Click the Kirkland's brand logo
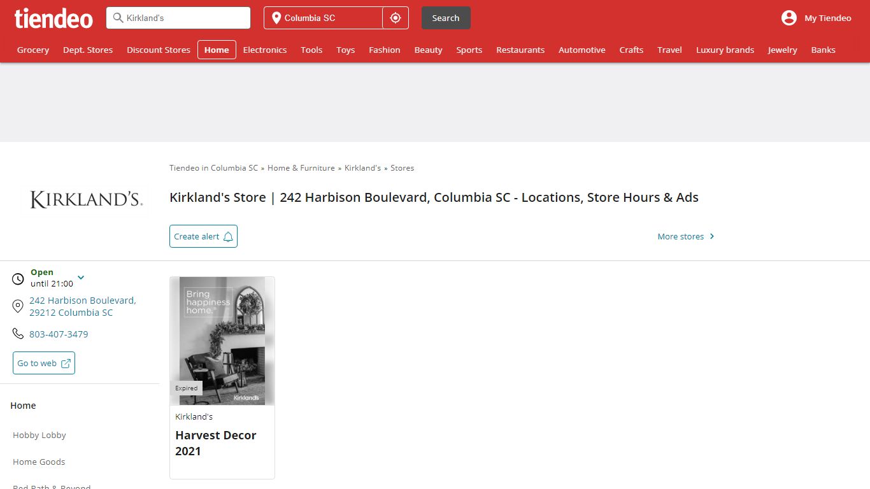This screenshot has height=489, width=870. (x=86, y=199)
